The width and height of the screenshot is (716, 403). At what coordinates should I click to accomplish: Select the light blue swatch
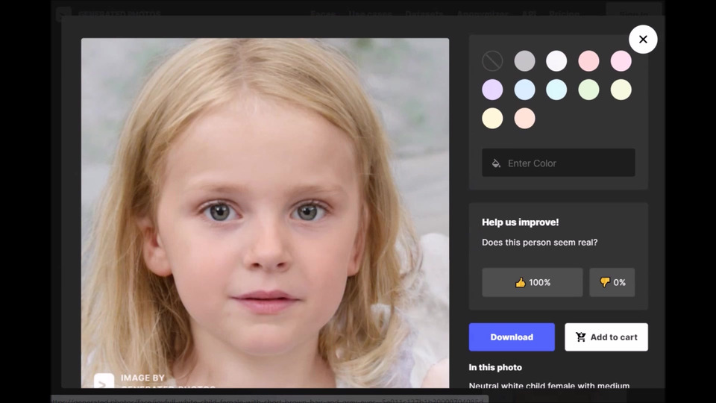tap(524, 90)
